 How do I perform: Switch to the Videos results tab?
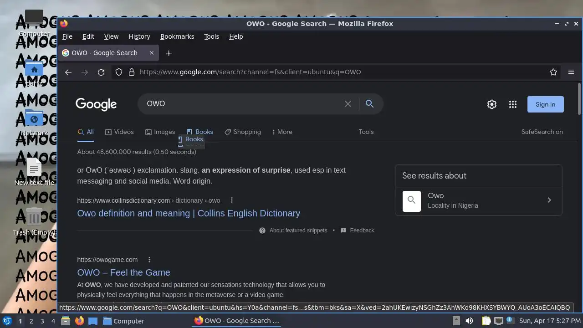tap(119, 132)
